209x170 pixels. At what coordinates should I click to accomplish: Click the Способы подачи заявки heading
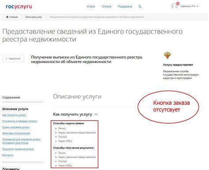pos(69,123)
